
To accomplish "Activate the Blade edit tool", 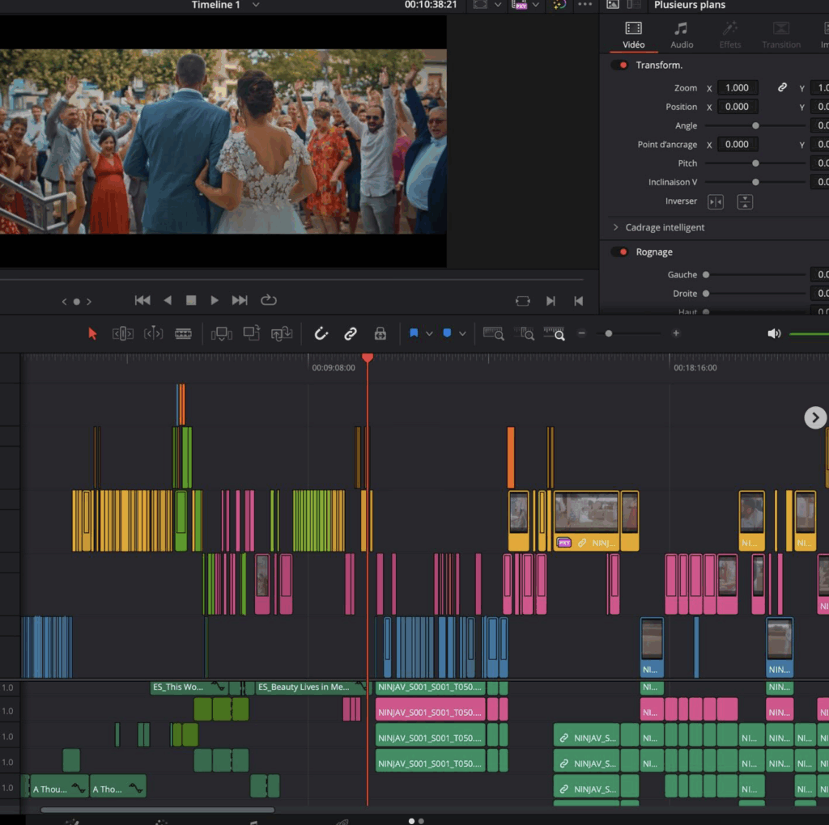I will point(184,333).
